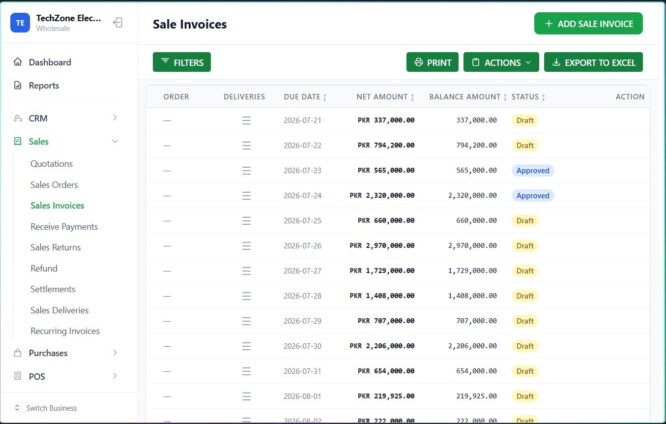Open Sales Orders submenu item
This screenshot has height=424, width=666.
coord(54,185)
